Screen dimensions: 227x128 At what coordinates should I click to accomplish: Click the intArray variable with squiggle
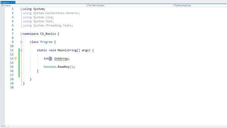coord(61,59)
